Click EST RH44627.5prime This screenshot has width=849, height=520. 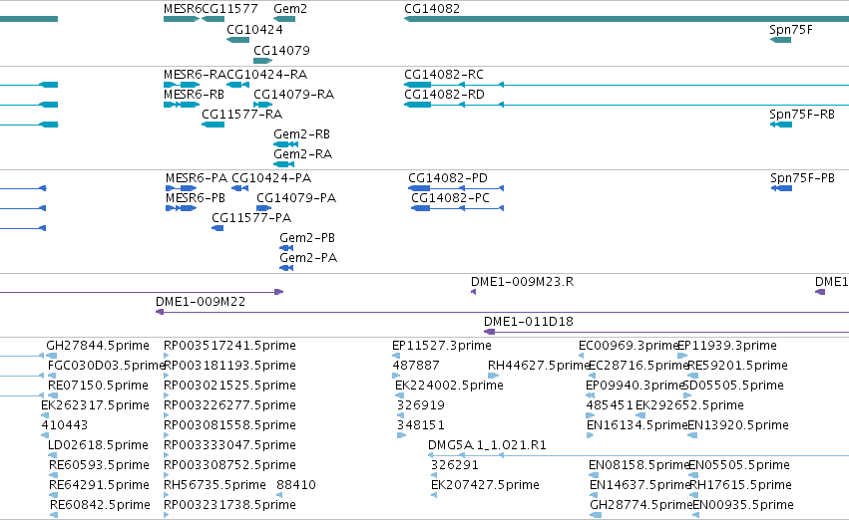[538, 366]
